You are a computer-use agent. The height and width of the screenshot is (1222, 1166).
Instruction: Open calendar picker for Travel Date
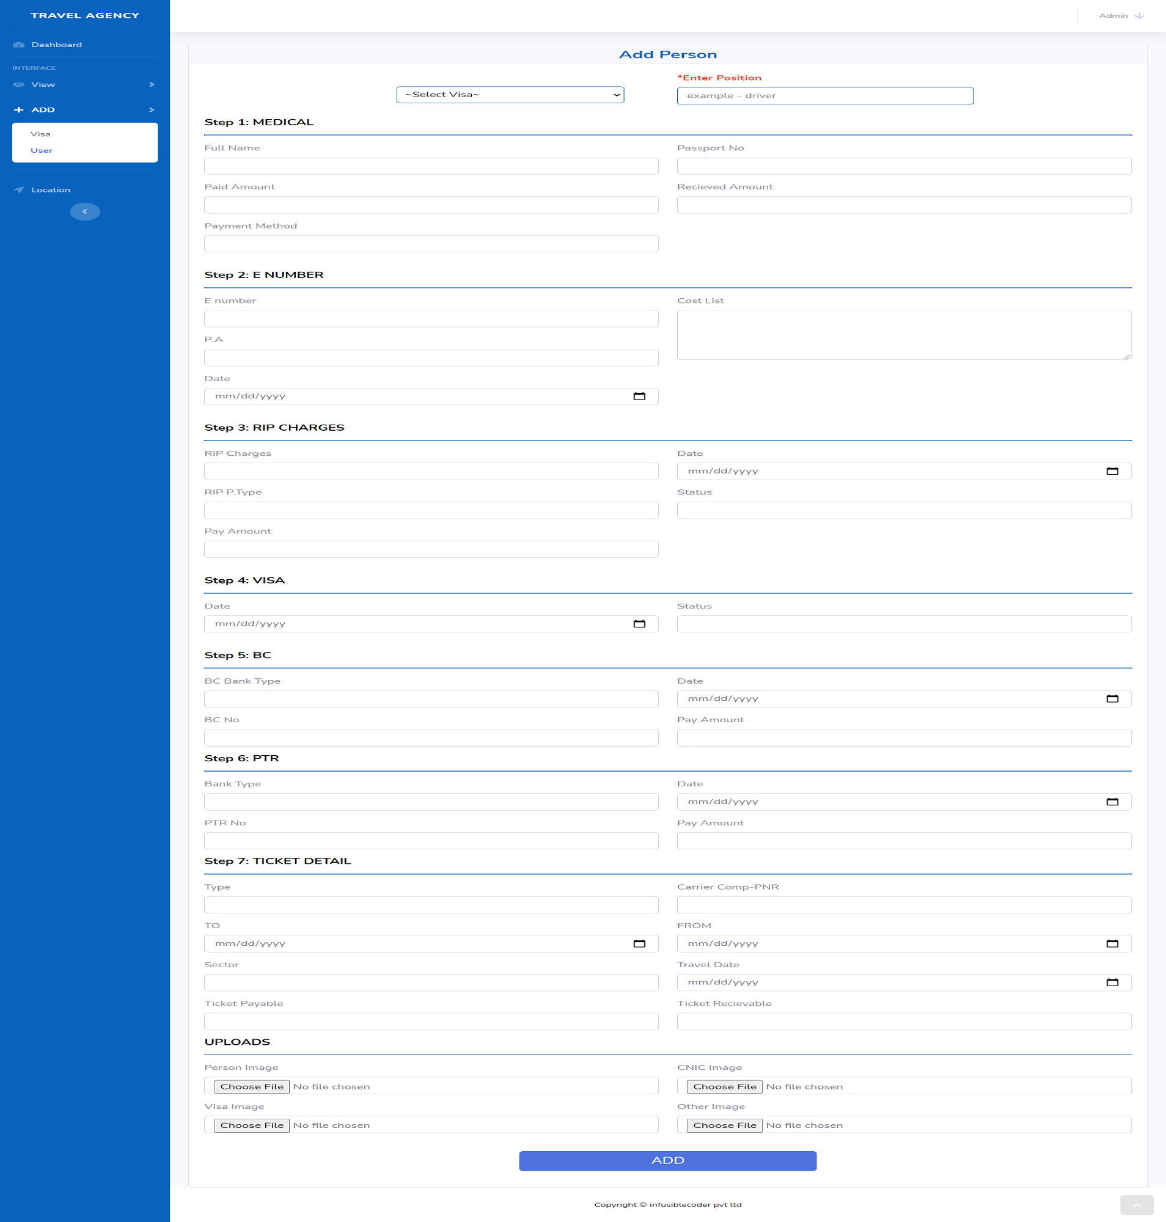click(x=1112, y=982)
